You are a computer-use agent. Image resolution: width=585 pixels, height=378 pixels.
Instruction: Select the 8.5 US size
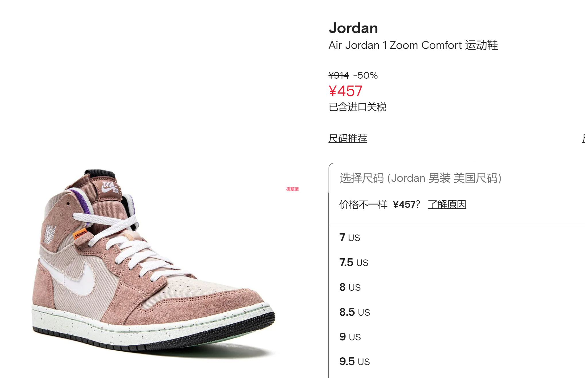(x=457, y=312)
